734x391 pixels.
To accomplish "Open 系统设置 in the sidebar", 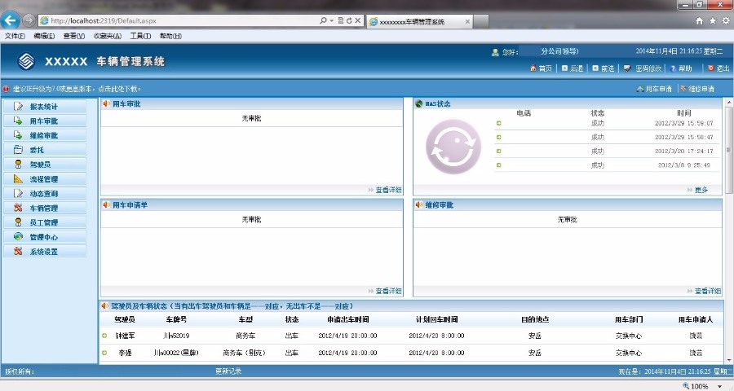I will (45, 251).
